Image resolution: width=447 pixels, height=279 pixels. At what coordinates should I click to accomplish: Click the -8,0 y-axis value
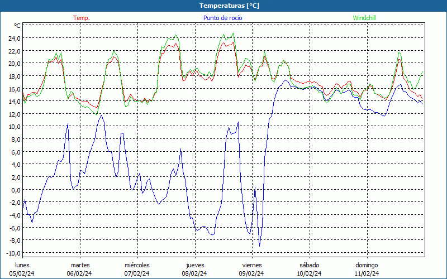click(x=15, y=240)
